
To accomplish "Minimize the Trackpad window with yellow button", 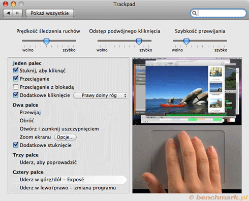I will pos(13,4).
